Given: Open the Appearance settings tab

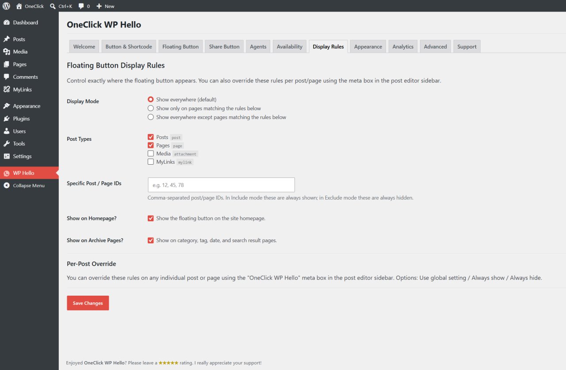Looking at the screenshot, I should point(368,46).
